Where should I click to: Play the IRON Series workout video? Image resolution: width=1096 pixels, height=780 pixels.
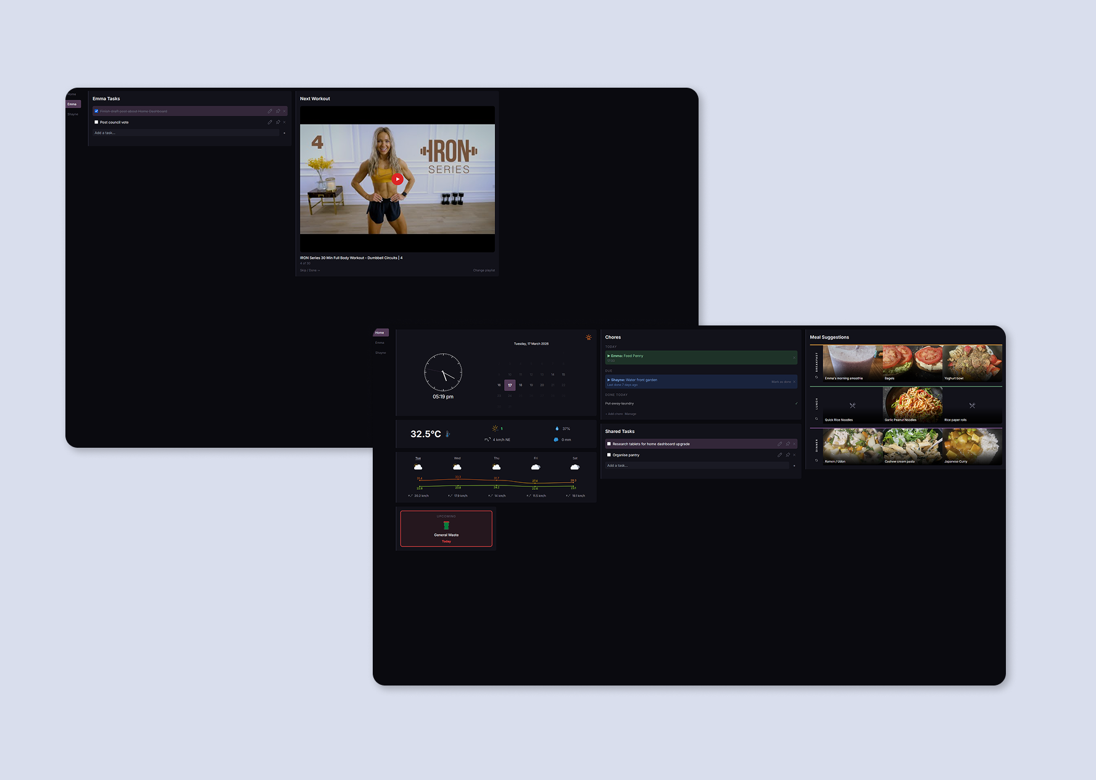click(397, 179)
